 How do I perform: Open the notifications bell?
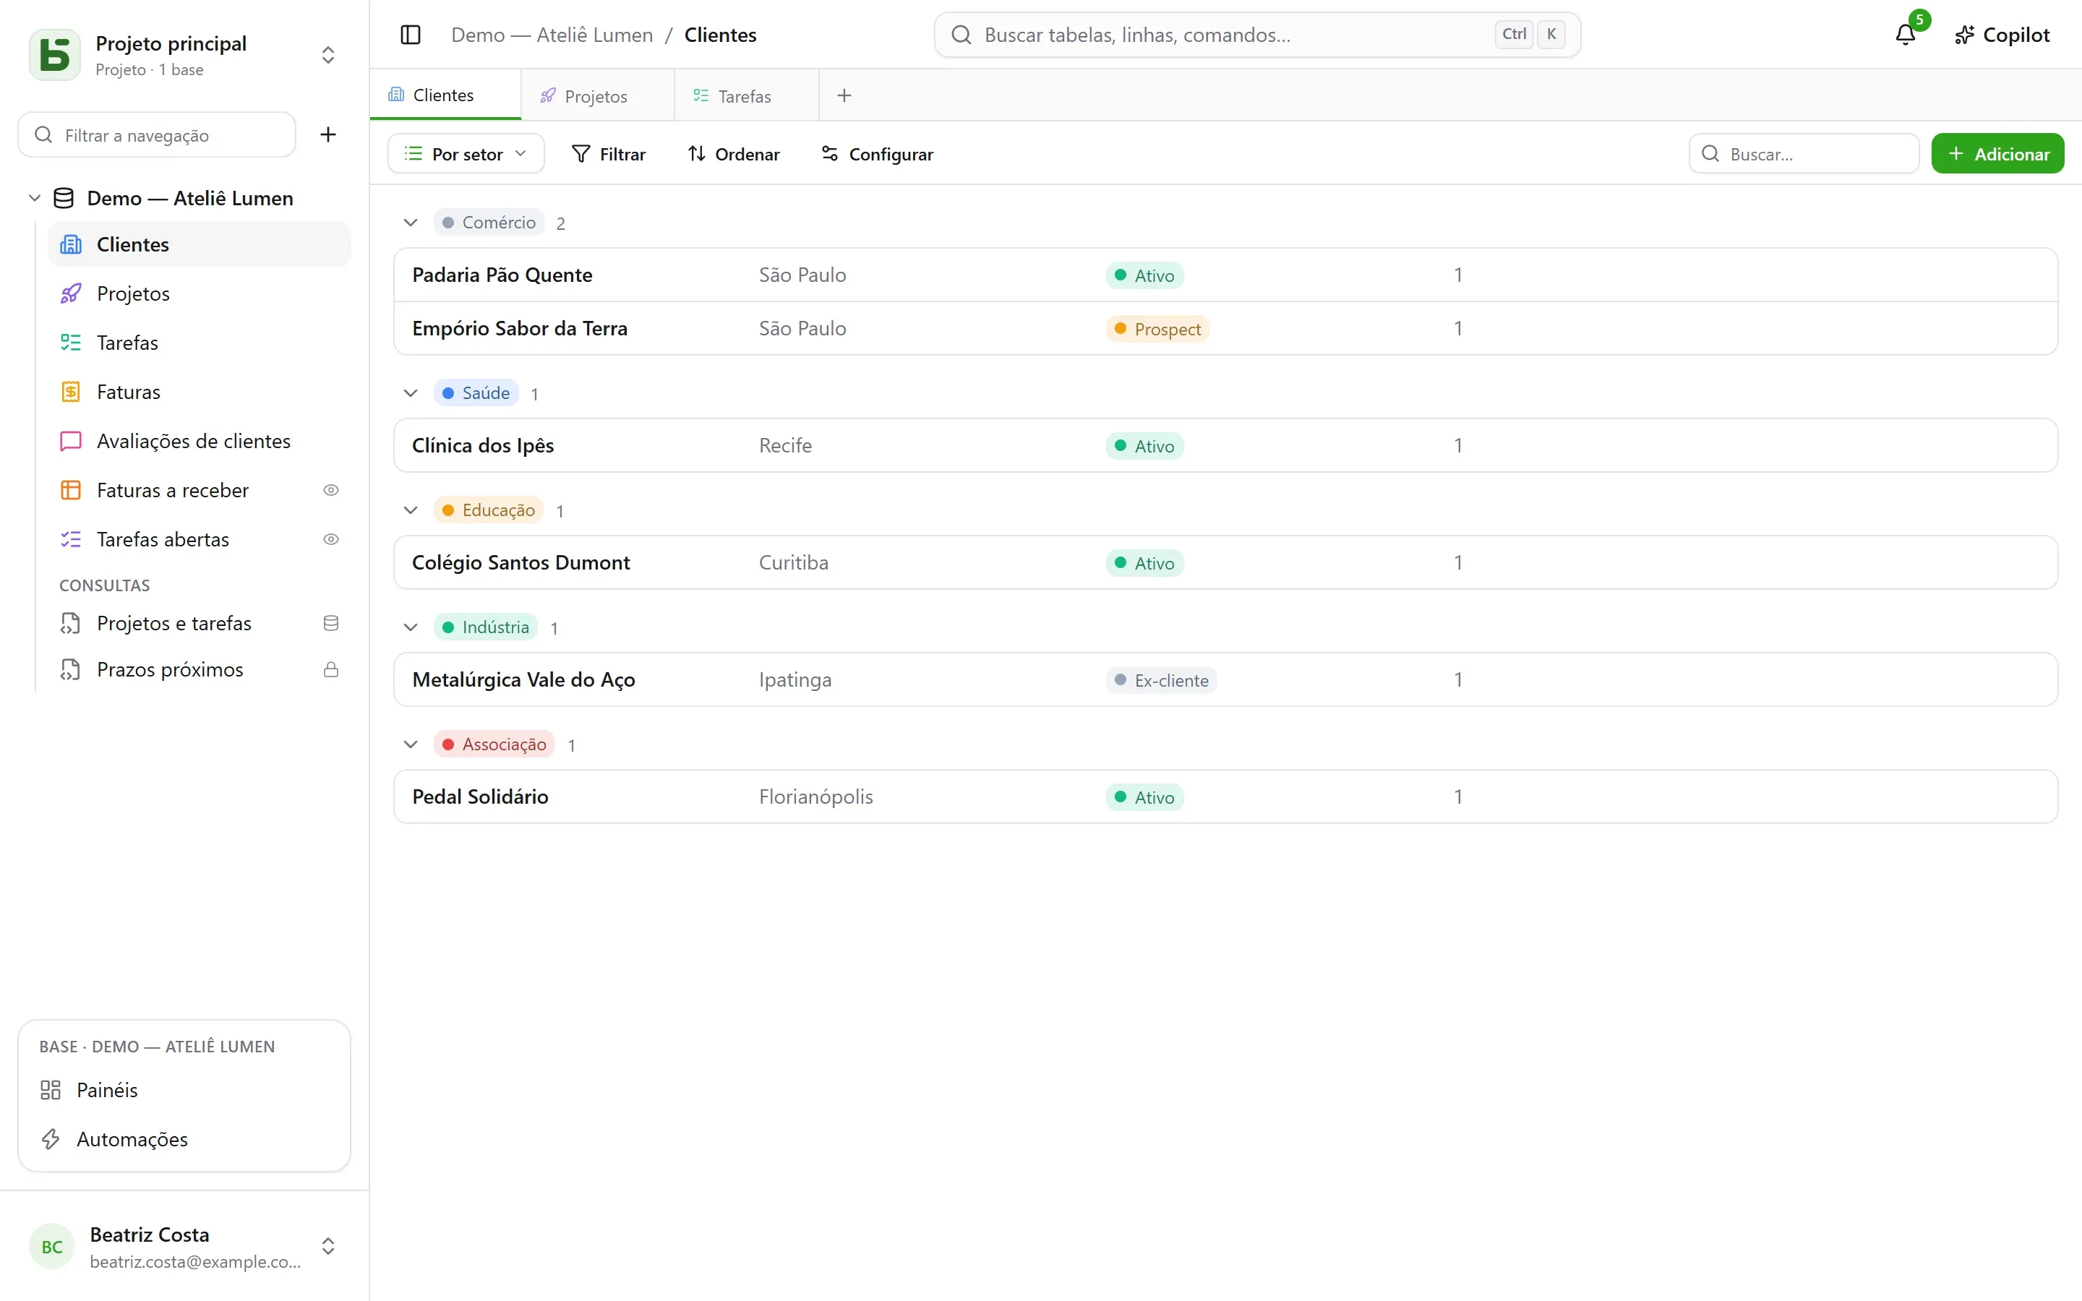[x=1905, y=35]
